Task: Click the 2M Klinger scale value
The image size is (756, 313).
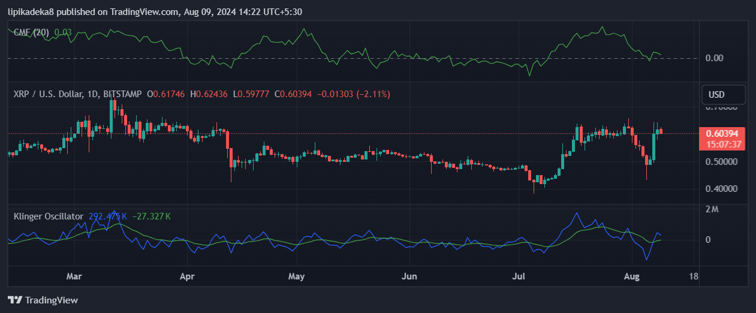Action: click(x=712, y=209)
